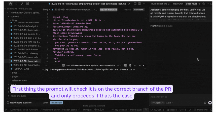Viewport: 216px width, 113px height.
Task: Close the 2026-03-16-thinkreview markdown editor tab
Action: coord(129,4)
